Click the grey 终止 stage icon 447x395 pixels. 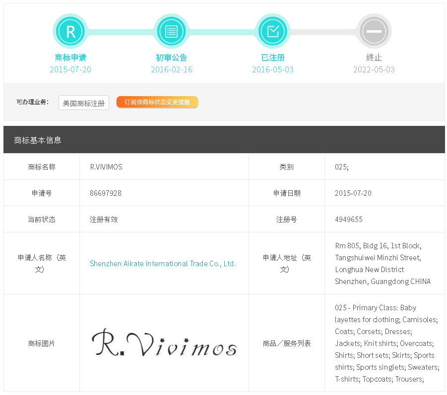click(x=374, y=31)
